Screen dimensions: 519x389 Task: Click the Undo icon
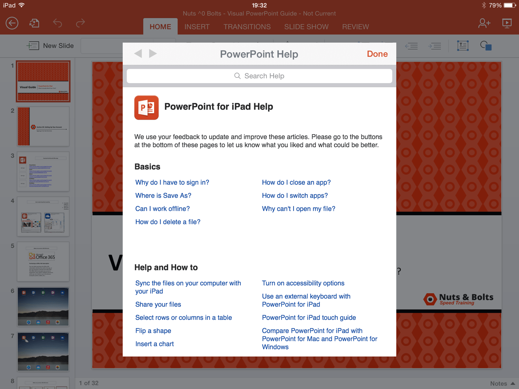57,24
